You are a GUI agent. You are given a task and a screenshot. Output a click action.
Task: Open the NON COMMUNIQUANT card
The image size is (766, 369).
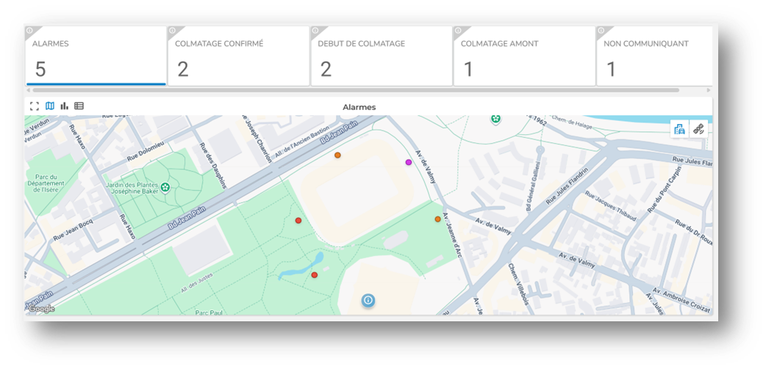[654, 57]
